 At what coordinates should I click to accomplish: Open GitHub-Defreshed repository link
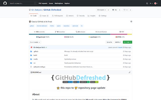tap(52, 10)
